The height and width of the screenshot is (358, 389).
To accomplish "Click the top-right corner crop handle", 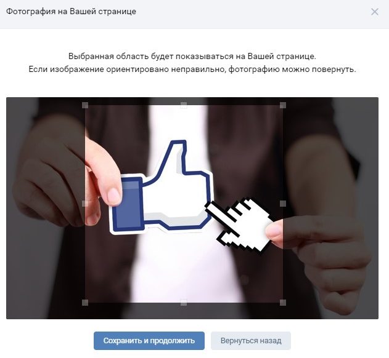I will pos(283,105).
